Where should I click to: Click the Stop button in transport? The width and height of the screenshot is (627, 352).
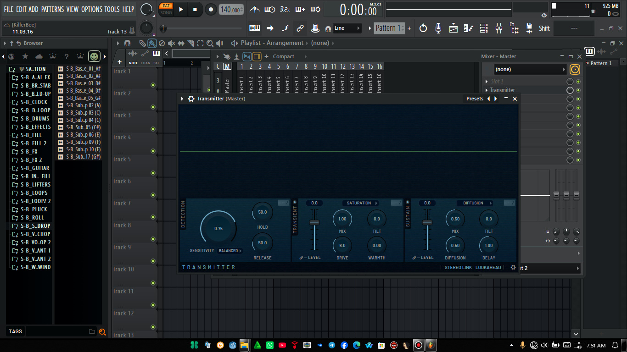pos(195,9)
